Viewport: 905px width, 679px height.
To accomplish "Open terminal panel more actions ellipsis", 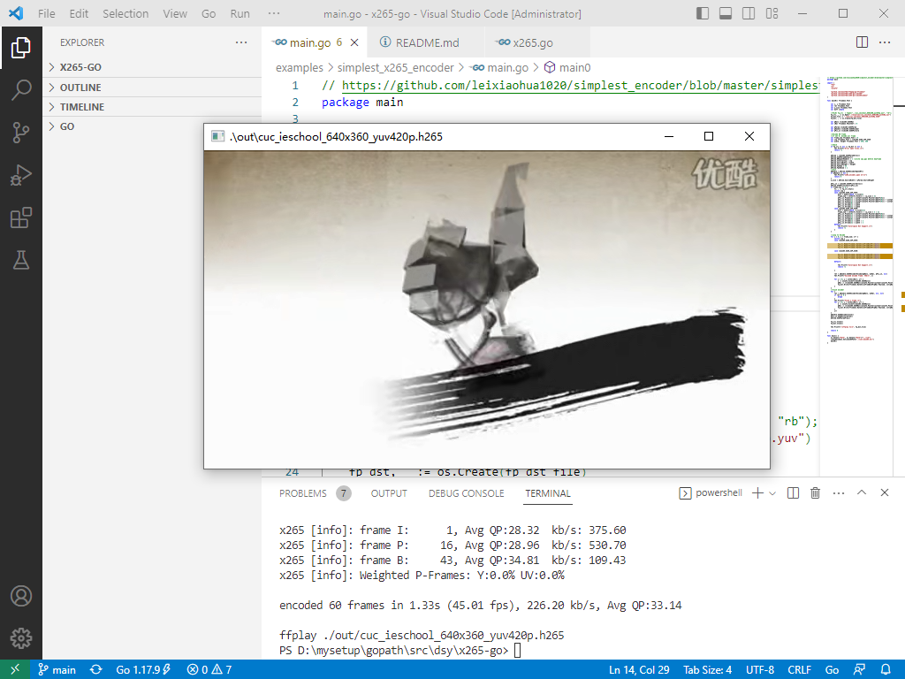I will tap(839, 493).
